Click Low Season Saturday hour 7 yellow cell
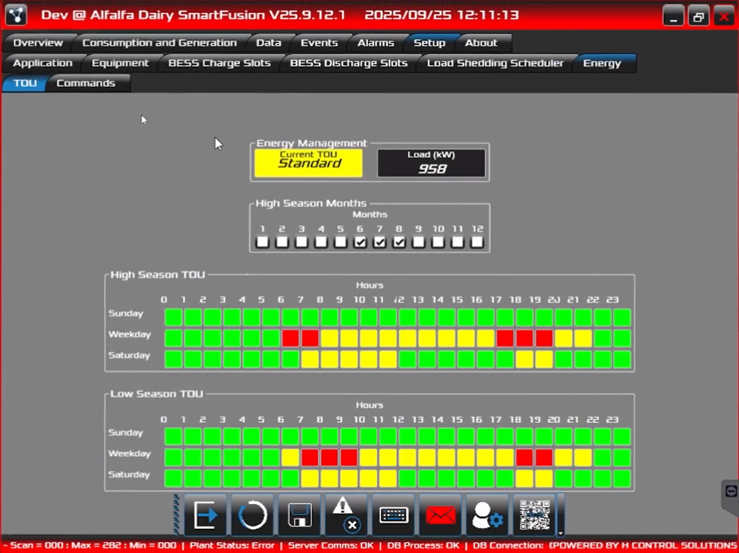Screen dimensions: 739x553 310,479
